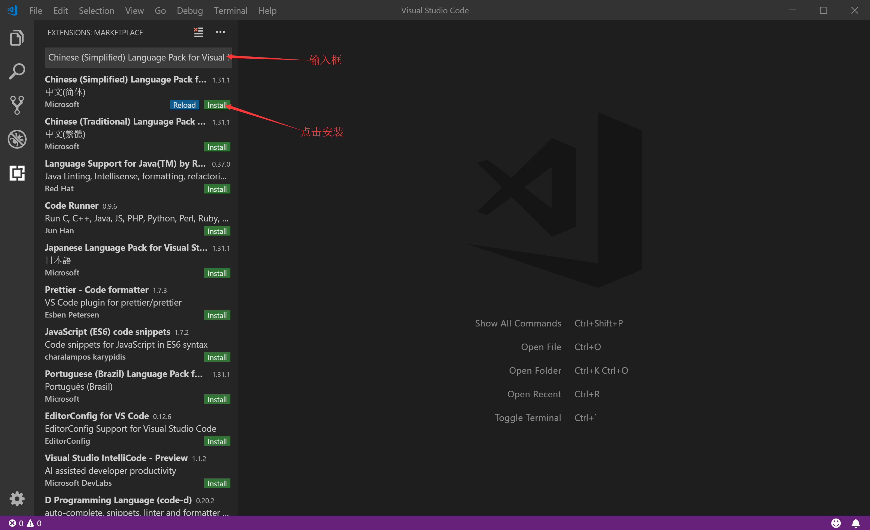Click Reload for Chinese (Simplified) Language Pack
This screenshot has height=530, width=870.
coord(184,105)
